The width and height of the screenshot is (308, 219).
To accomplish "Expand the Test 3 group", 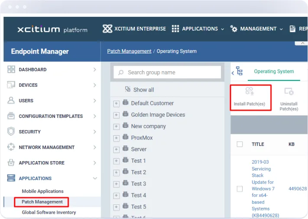I will point(116,184).
